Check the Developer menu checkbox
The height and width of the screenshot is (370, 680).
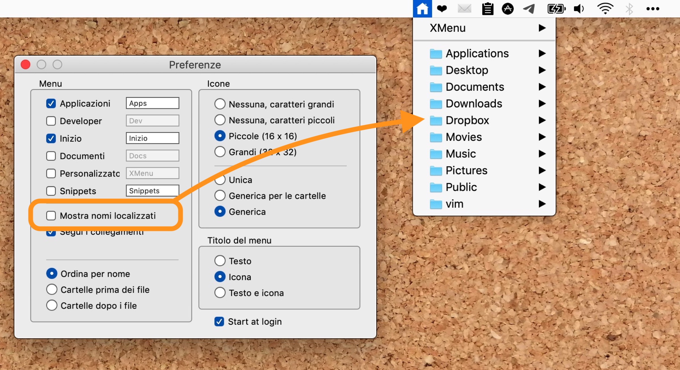pos(51,121)
